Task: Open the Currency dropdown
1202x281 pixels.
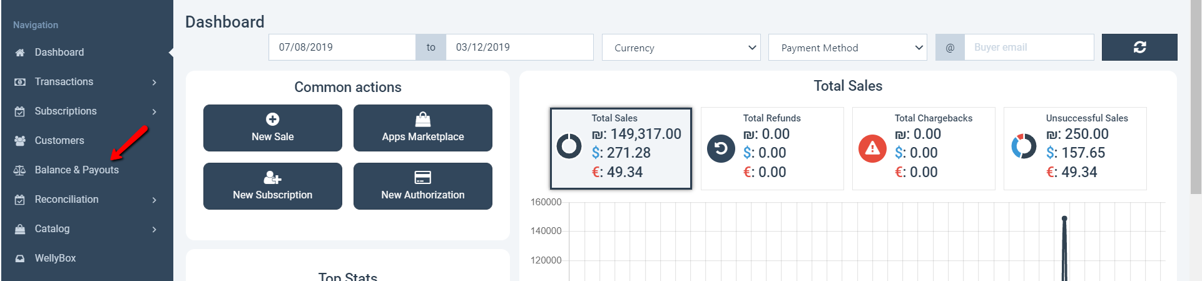Action: click(x=681, y=48)
